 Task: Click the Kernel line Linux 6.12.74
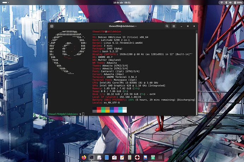coord(117,43)
